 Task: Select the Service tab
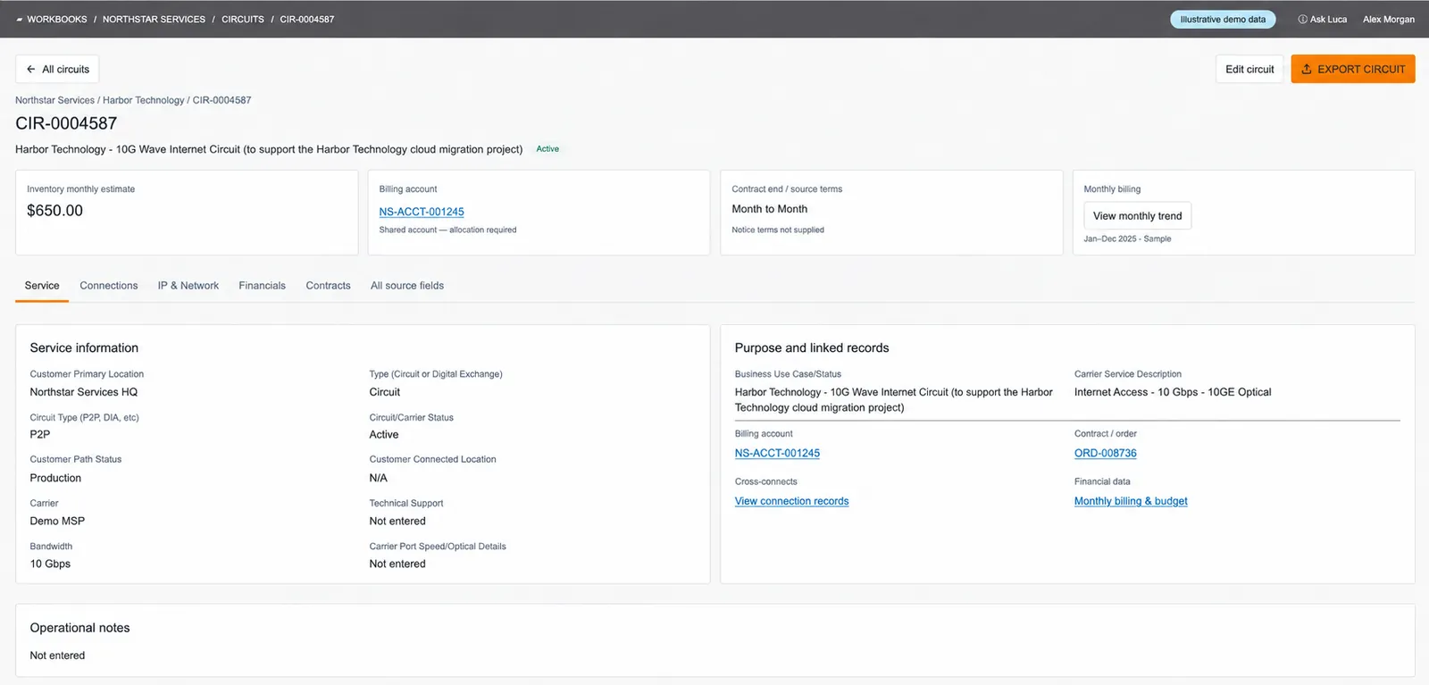point(42,286)
